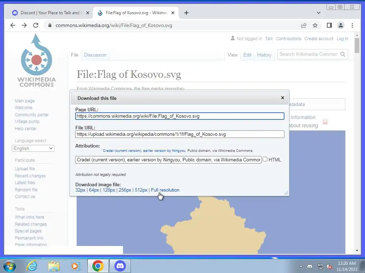Show hidden tray icons arrow
The image size is (365, 273).
(301, 266)
